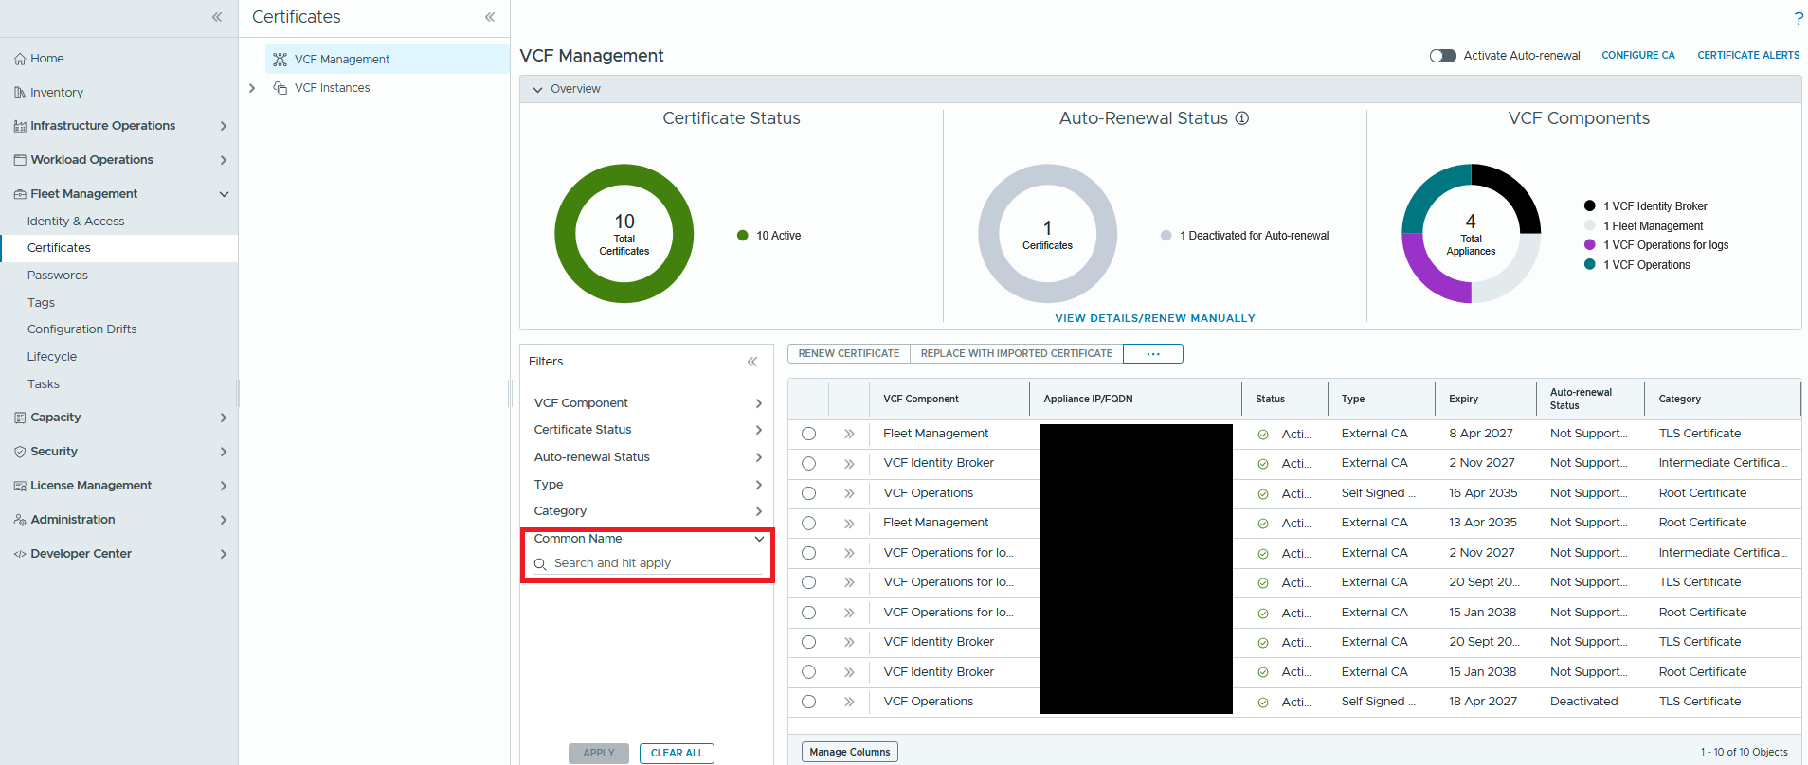Click the green 10 Active legend dot
This screenshot has height=765, width=1808.
tap(743, 236)
